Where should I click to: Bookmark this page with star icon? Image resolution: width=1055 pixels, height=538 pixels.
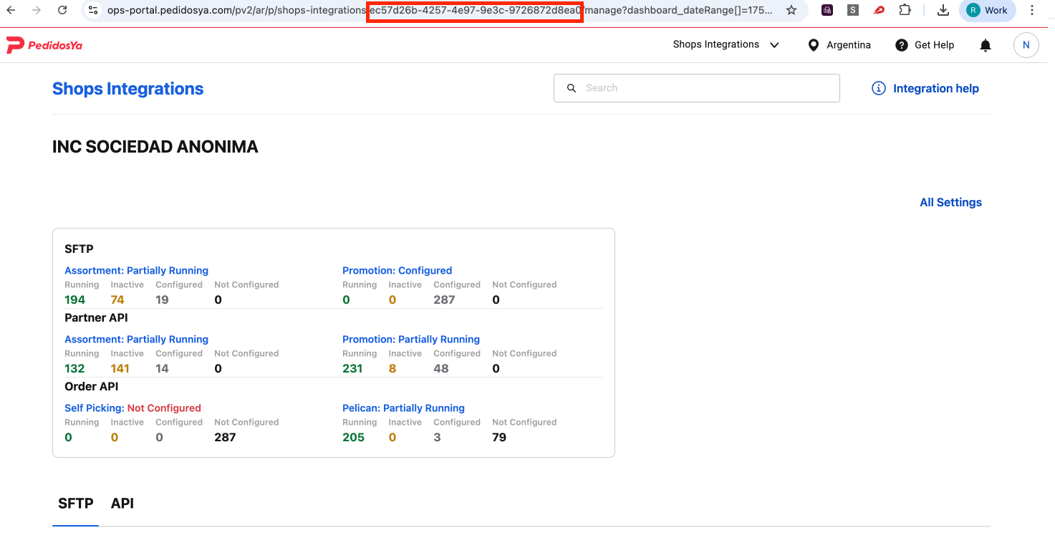(791, 10)
